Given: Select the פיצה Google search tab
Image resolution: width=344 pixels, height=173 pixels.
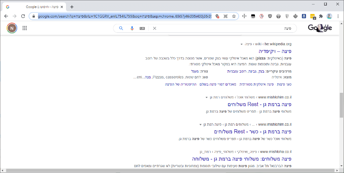Looking at the screenshot, I should click(34, 7).
